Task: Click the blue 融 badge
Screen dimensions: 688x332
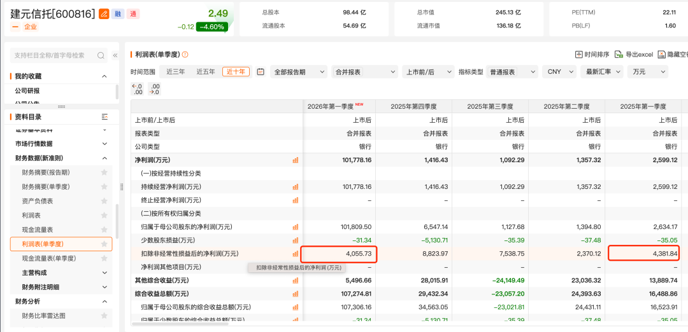Action: 118,13
